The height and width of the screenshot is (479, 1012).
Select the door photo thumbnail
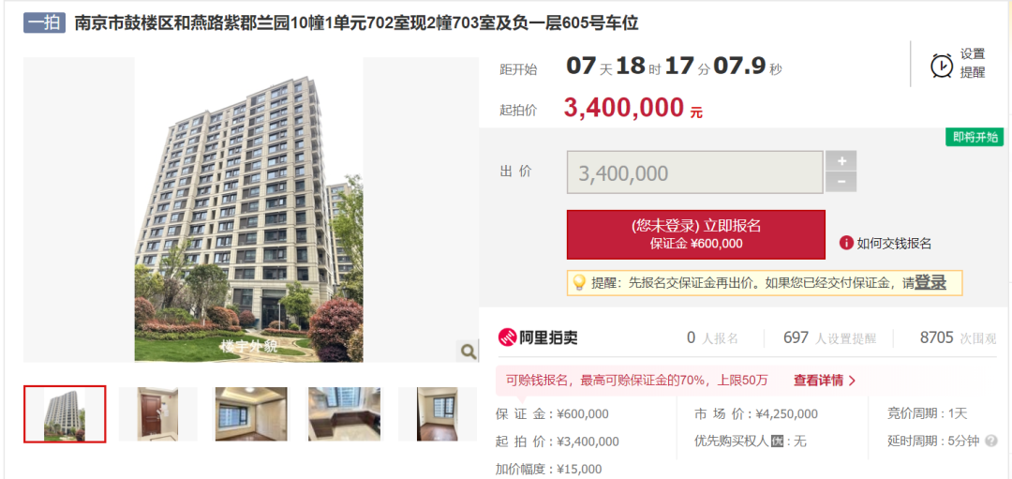click(x=158, y=413)
